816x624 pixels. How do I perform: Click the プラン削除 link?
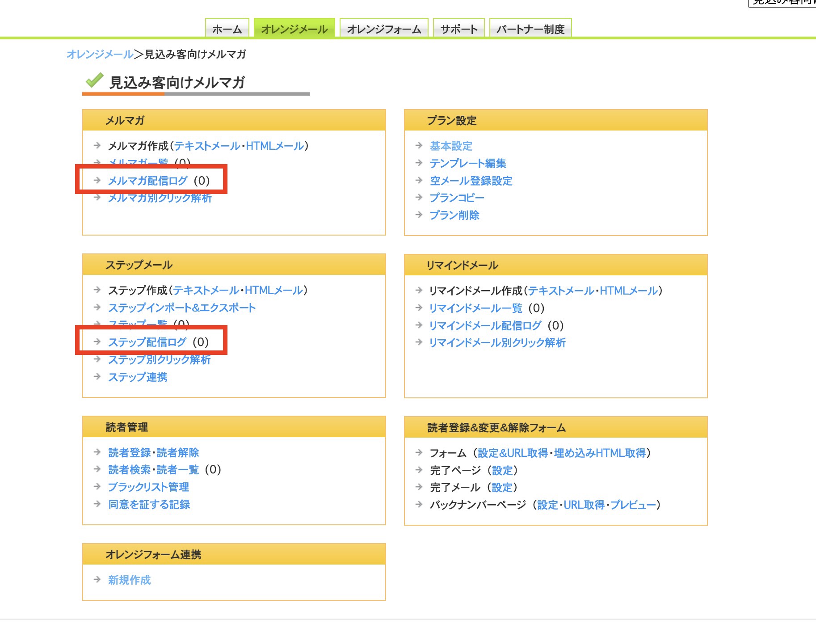454,215
